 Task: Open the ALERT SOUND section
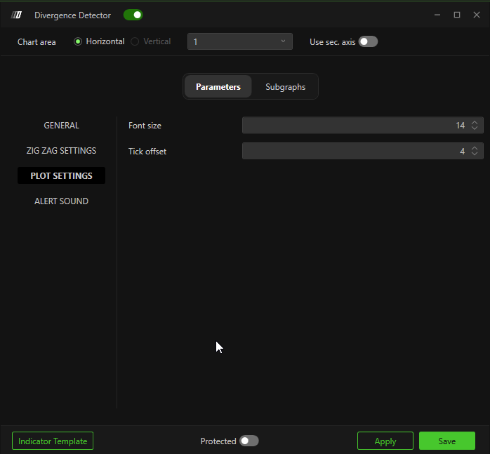click(x=62, y=201)
